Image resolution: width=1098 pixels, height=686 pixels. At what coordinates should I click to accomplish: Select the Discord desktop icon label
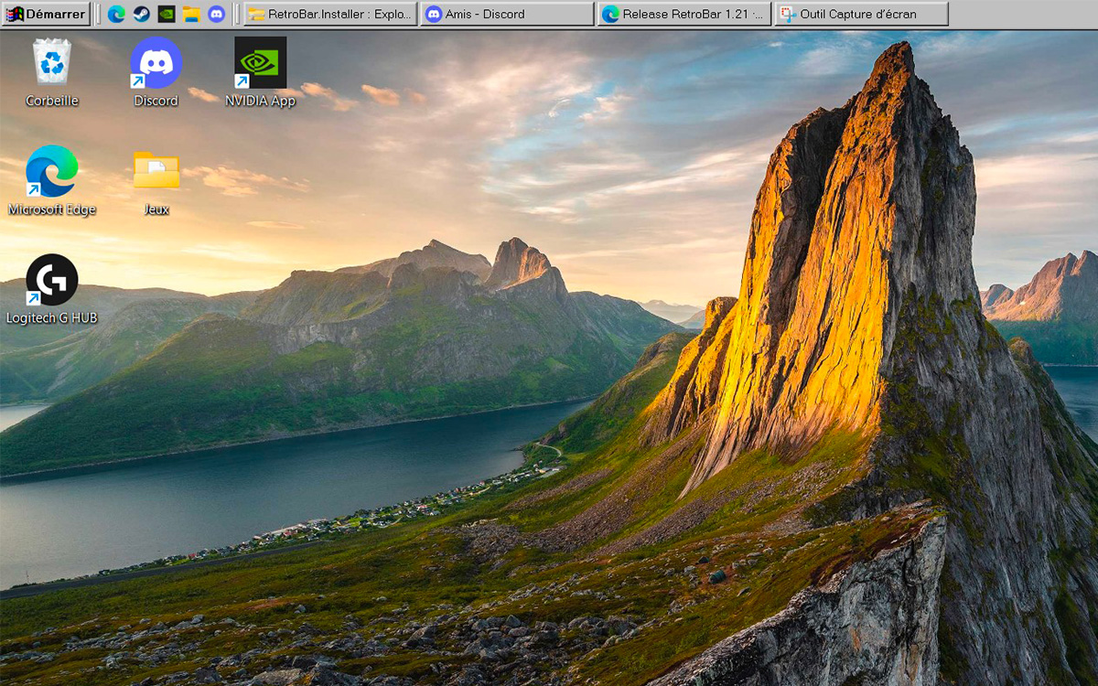(x=156, y=101)
